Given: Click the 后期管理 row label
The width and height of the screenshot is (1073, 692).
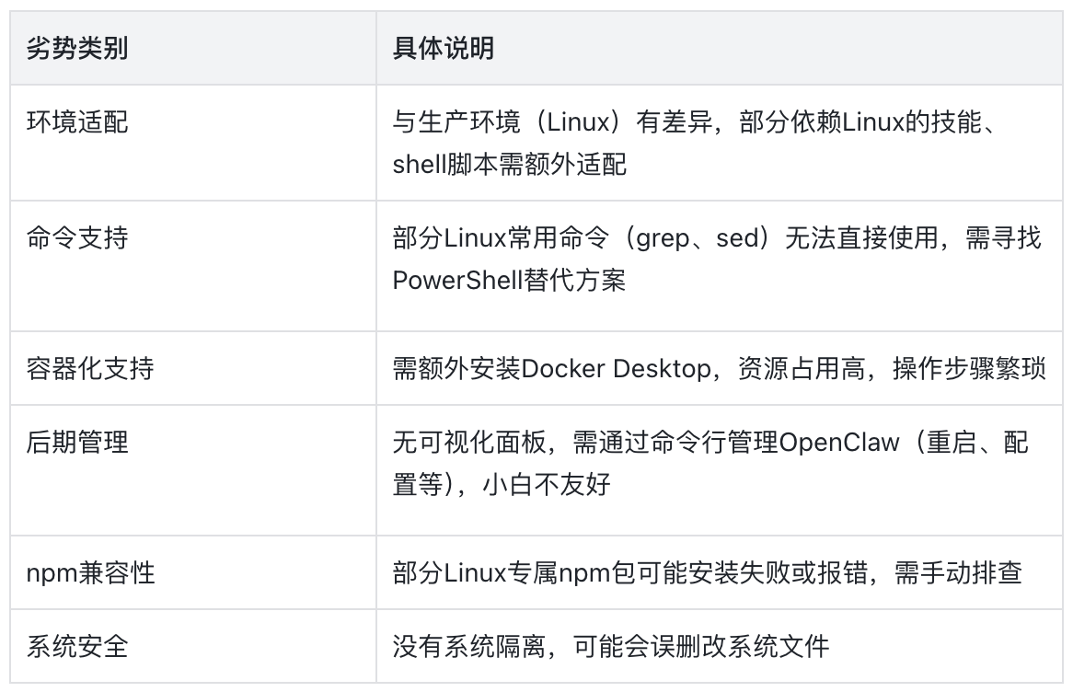Looking at the screenshot, I should [77, 443].
